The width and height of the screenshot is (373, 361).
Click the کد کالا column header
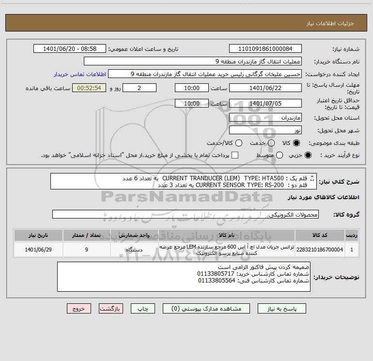pos(320,235)
